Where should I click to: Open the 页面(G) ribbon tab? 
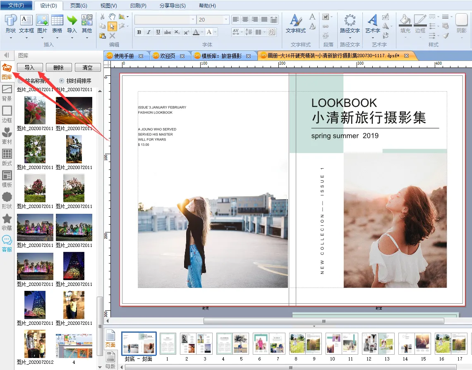tap(79, 6)
